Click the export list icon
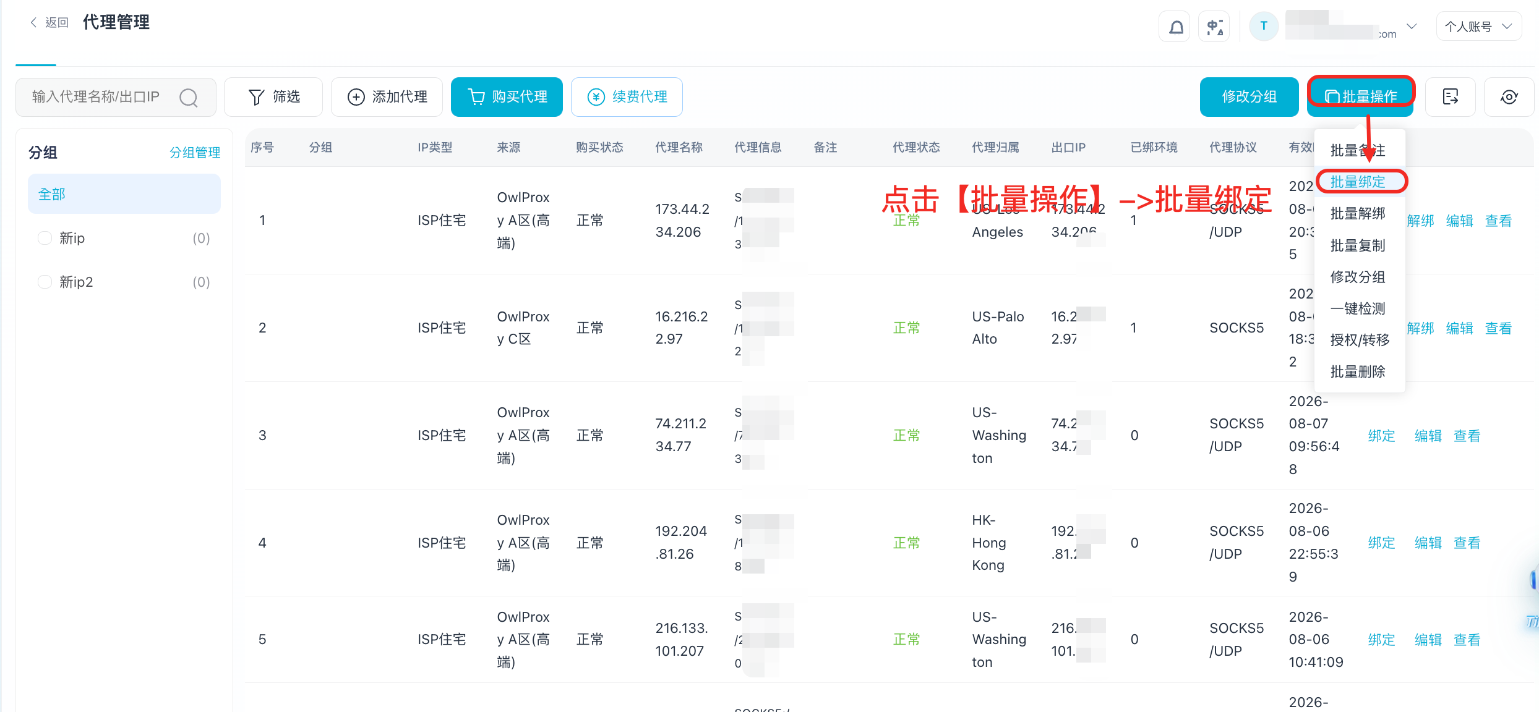Image resolution: width=1539 pixels, height=712 pixels. [1451, 97]
